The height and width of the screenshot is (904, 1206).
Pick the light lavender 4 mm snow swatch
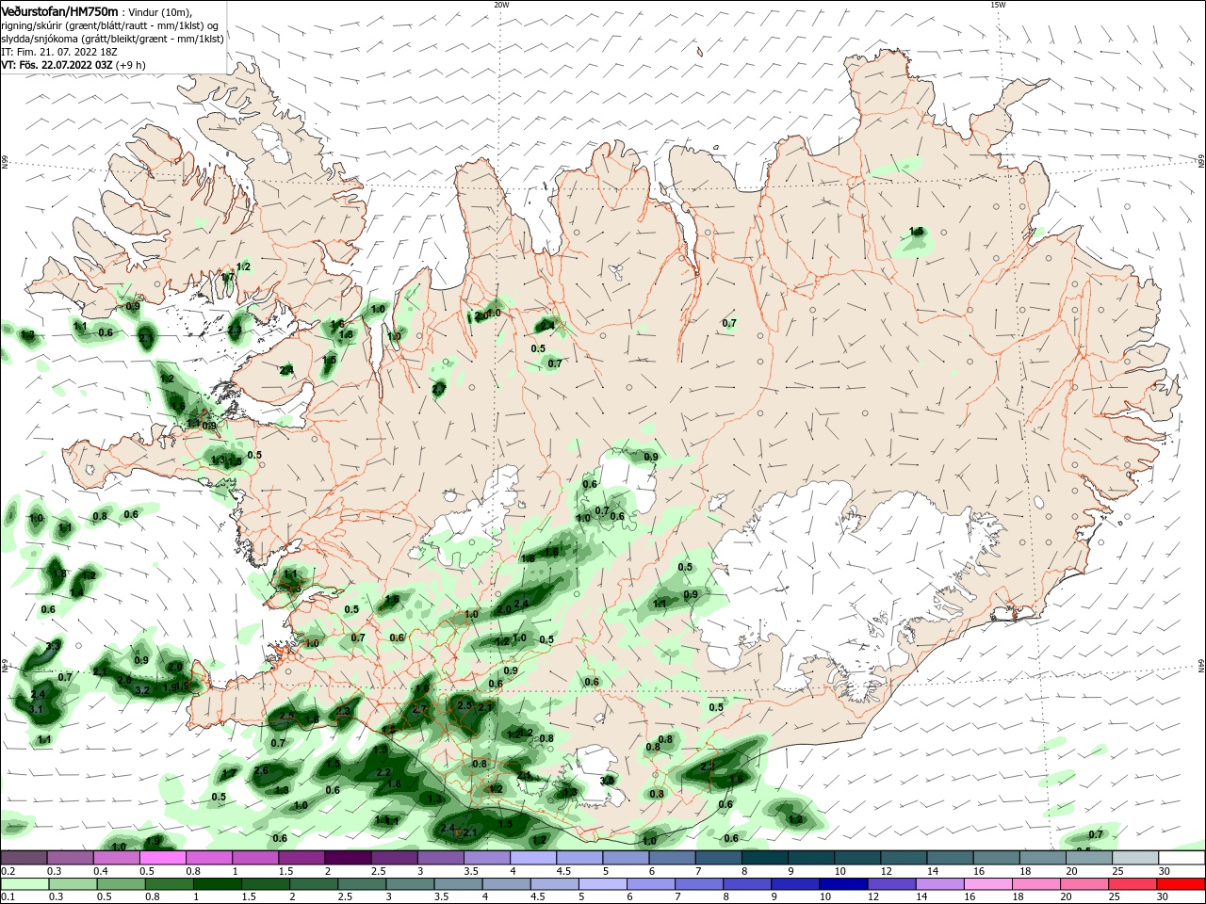[x=532, y=858]
